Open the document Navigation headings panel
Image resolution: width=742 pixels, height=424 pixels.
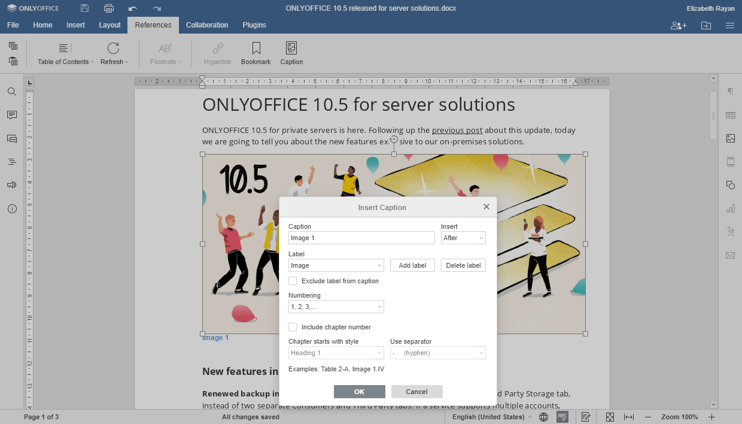pos(12,162)
